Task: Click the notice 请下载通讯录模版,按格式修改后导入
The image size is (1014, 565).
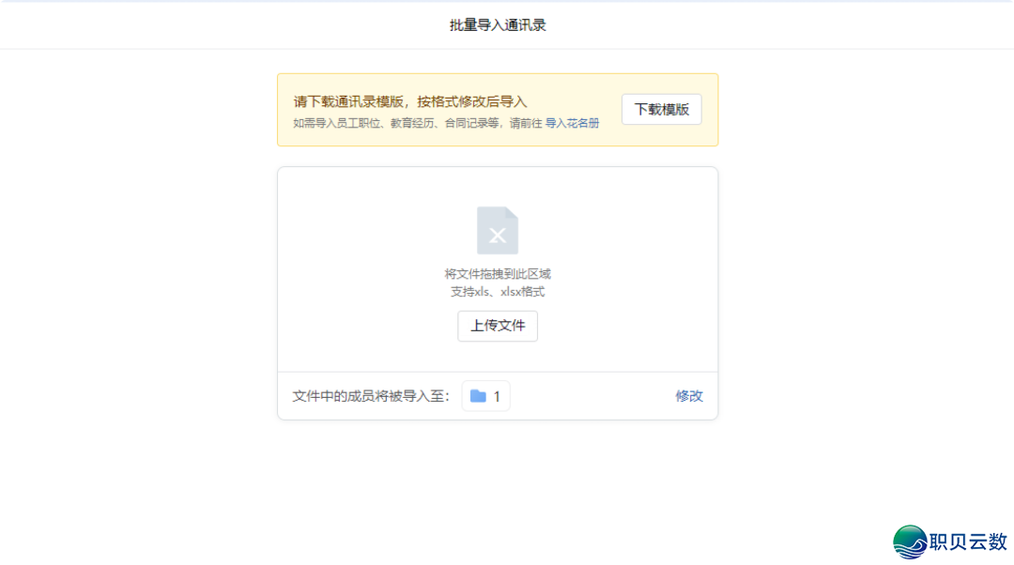Action: (x=410, y=101)
